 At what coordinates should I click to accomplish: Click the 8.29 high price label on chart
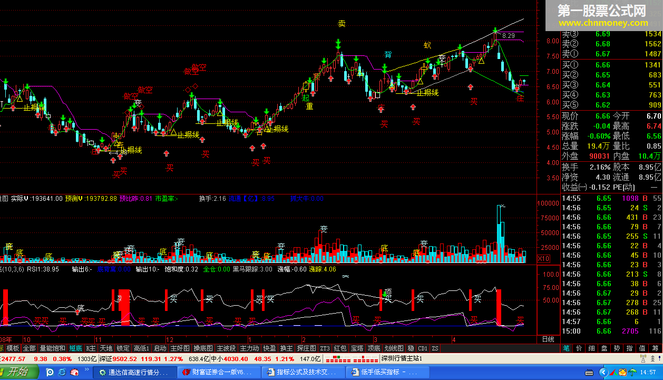(509, 36)
